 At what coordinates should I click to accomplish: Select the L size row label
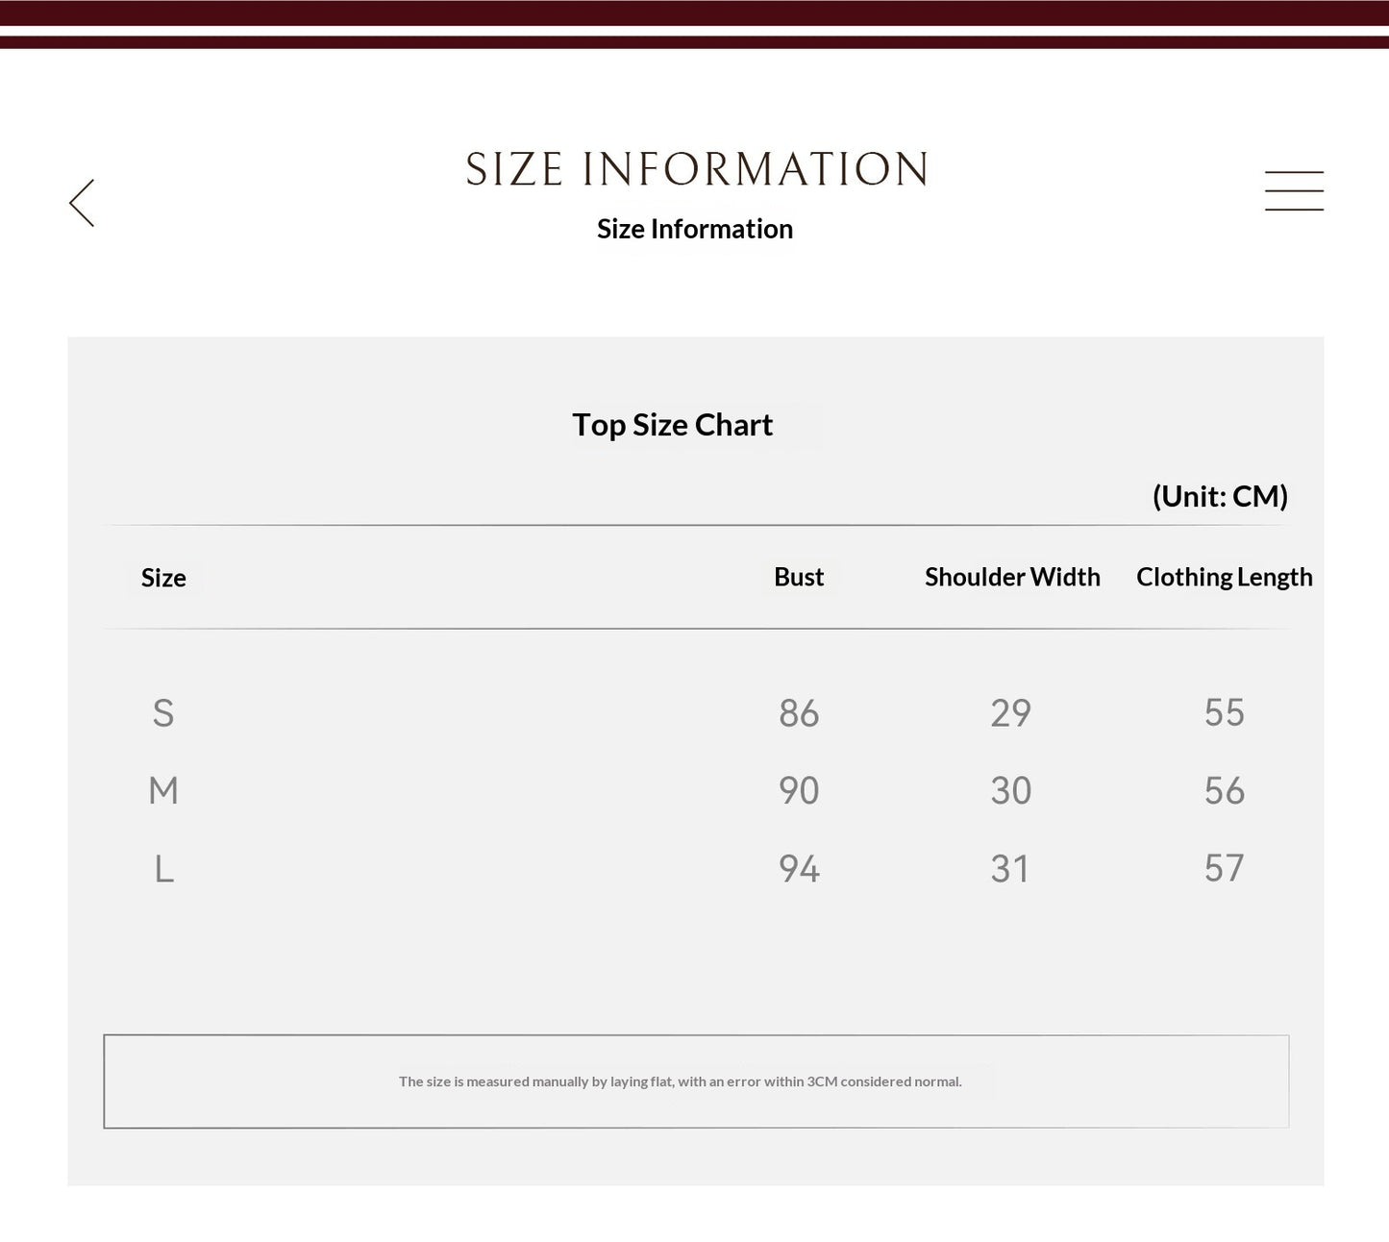(164, 869)
